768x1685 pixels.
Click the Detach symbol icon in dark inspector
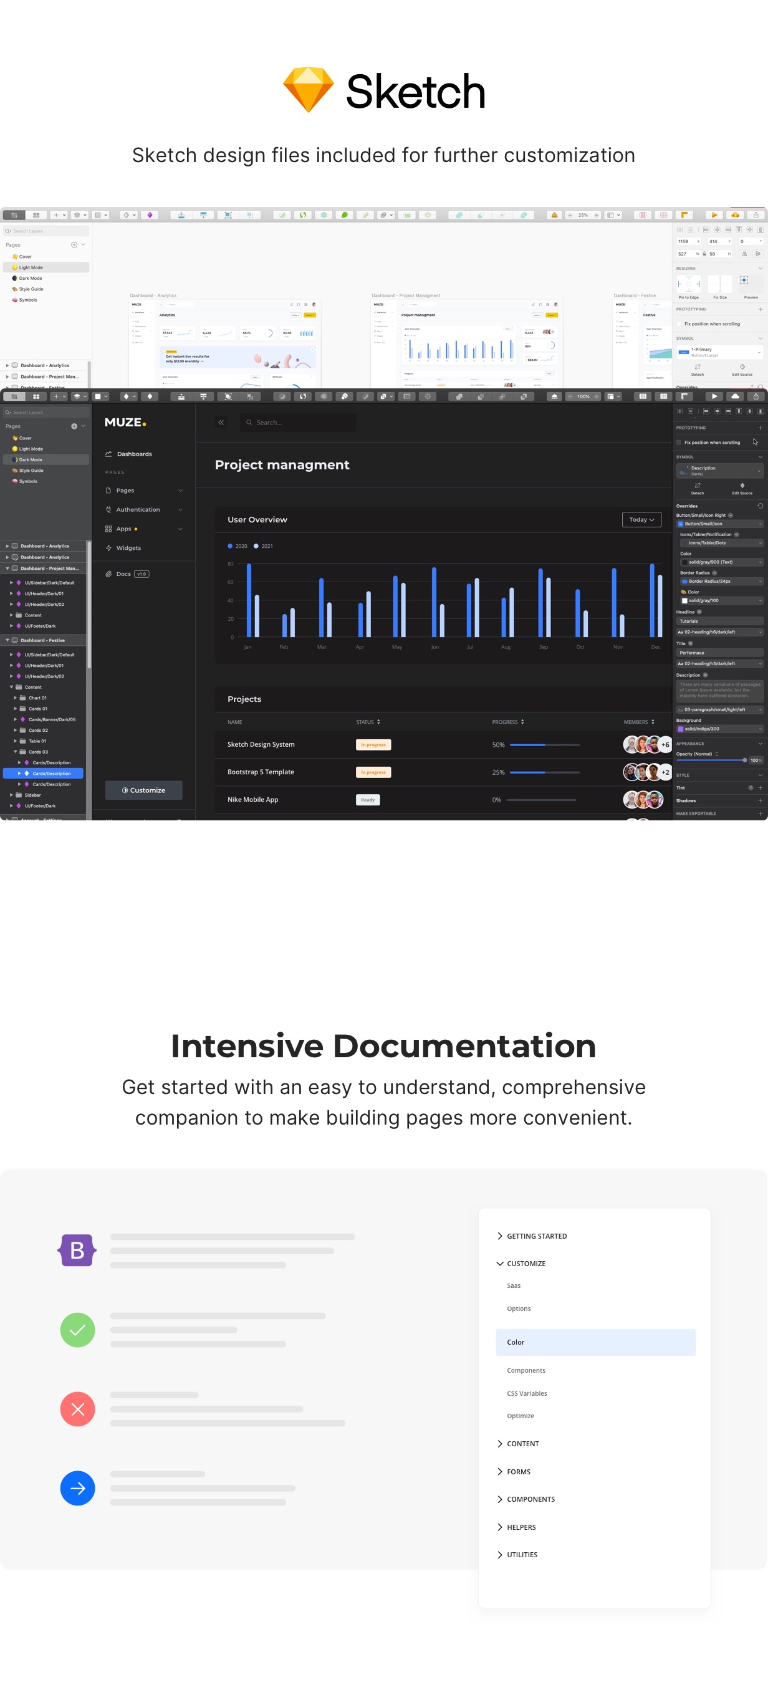click(x=698, y=486)
